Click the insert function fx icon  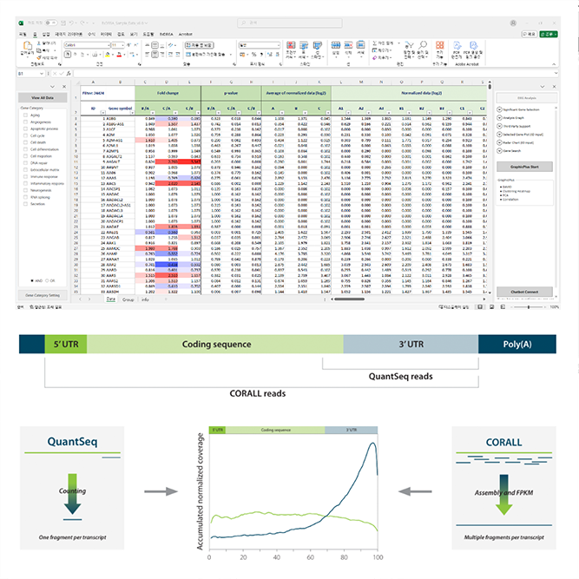pos(69,74)
